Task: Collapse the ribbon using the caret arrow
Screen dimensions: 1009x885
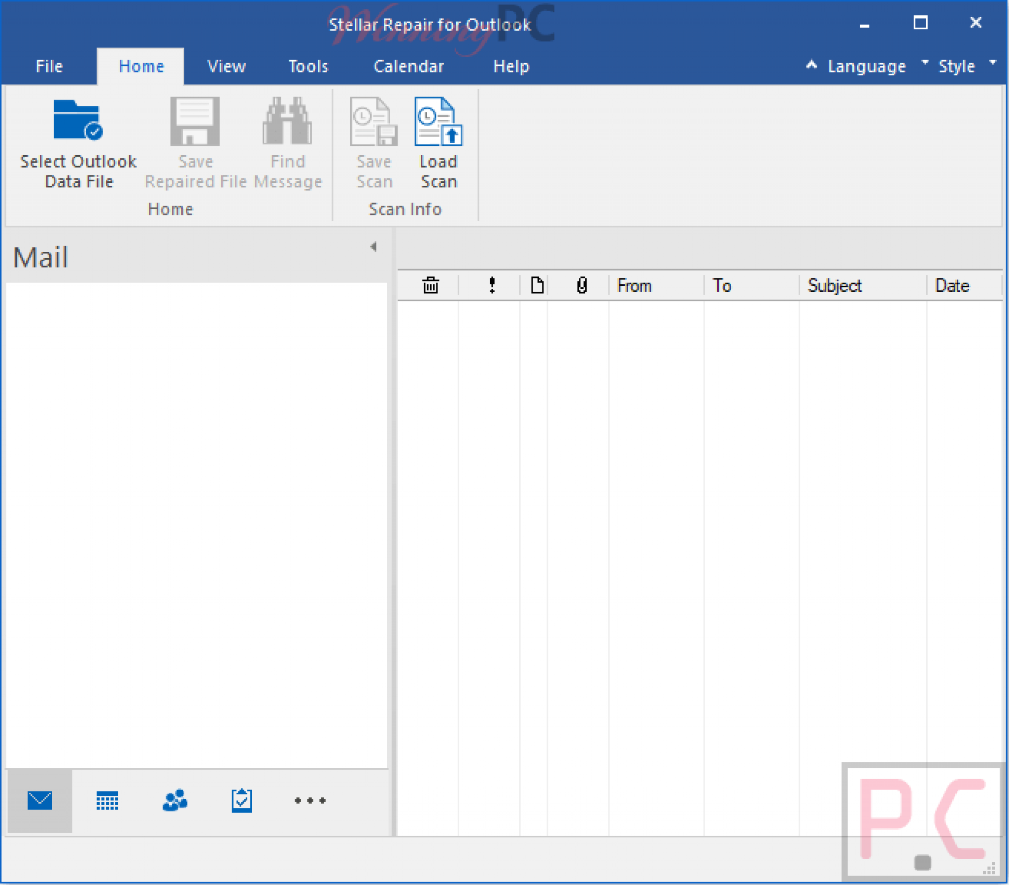Action: click(811, 65)
